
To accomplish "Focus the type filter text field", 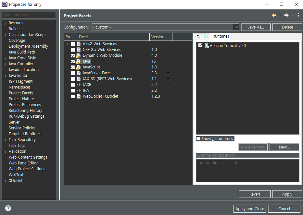I will point(29,15).
